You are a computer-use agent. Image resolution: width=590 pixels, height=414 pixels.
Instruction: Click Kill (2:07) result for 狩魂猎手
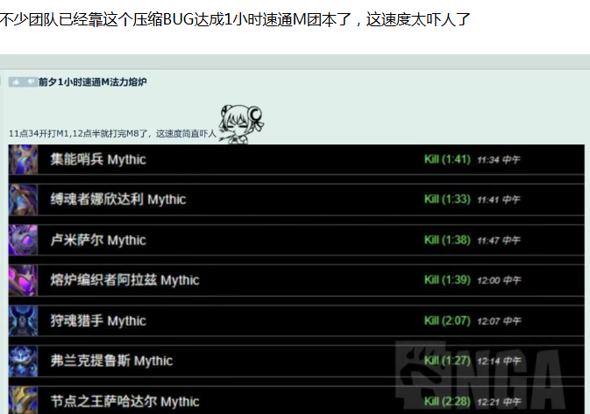point(447,321)
